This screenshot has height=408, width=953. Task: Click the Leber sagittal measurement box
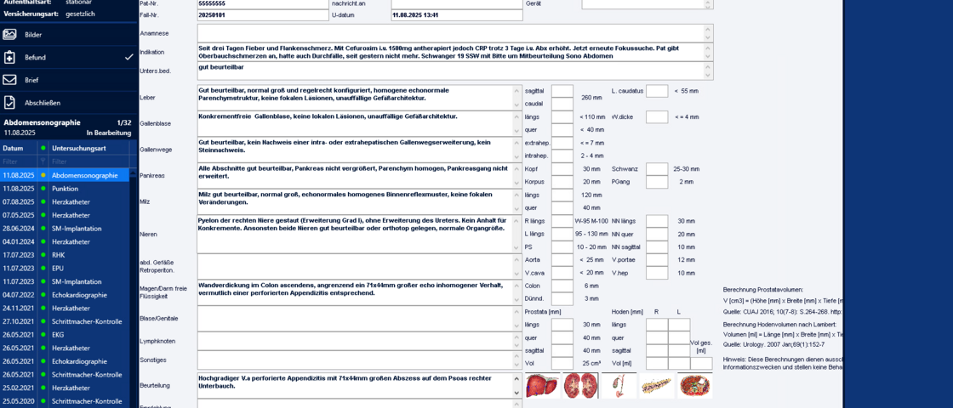tap(562, 91)
